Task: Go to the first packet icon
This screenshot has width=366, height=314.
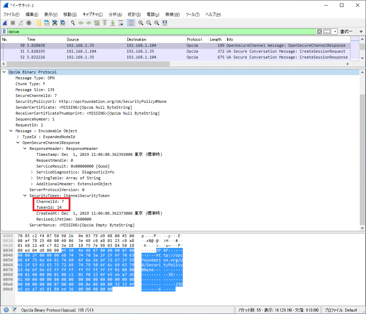Action: click(x=105, y=23)
